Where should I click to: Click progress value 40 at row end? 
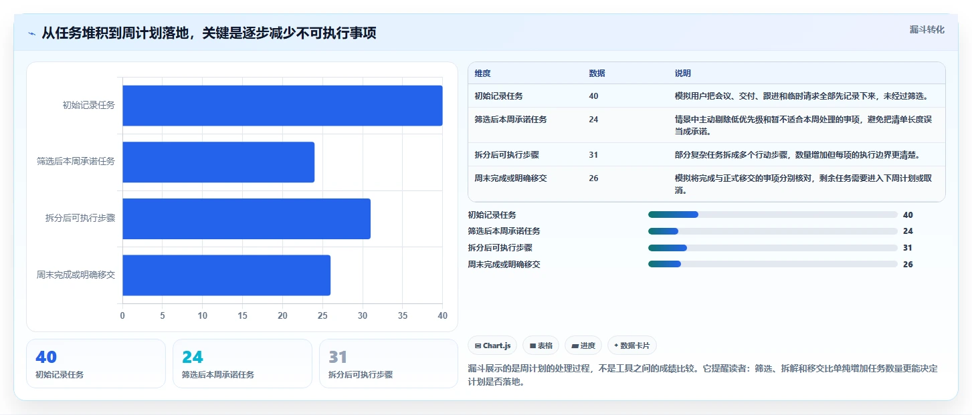(908, 215)
